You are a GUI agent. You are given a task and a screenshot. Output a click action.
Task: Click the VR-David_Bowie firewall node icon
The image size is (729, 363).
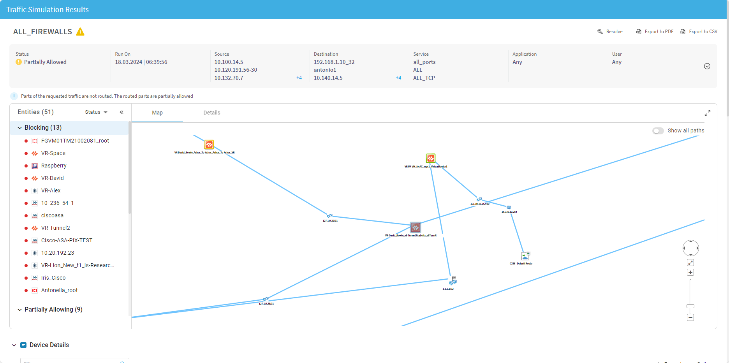pyautogui.click(x=209, y=145)
